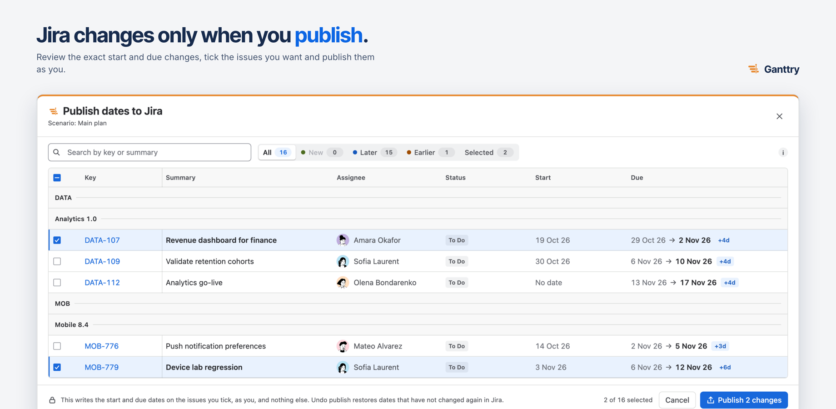Click the lock icon in the footer note
Screen dimensions: 836x409
click(x=52, y=400)
